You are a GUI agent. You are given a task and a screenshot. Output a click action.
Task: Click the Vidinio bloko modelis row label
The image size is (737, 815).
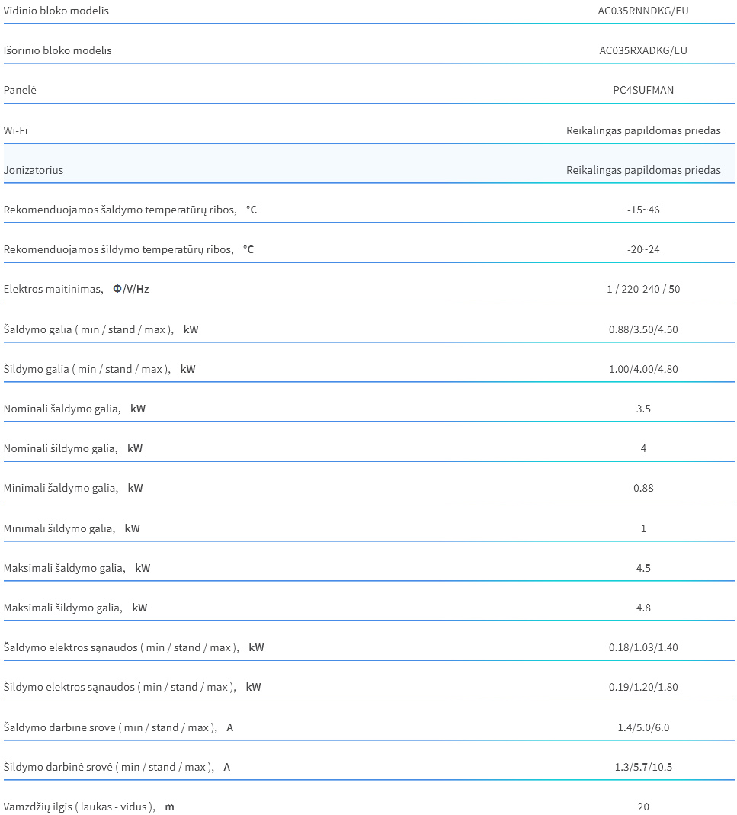tap(56, 11)
